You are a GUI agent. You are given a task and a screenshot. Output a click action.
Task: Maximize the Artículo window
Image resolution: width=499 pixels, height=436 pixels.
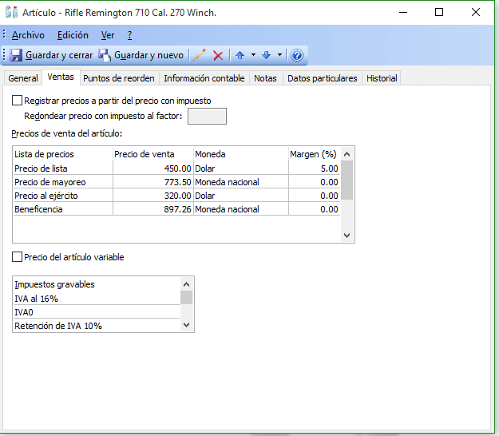(x=439, y=12)
